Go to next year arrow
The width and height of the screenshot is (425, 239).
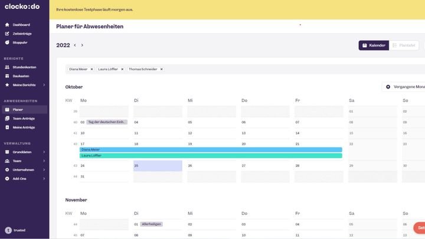82,45
